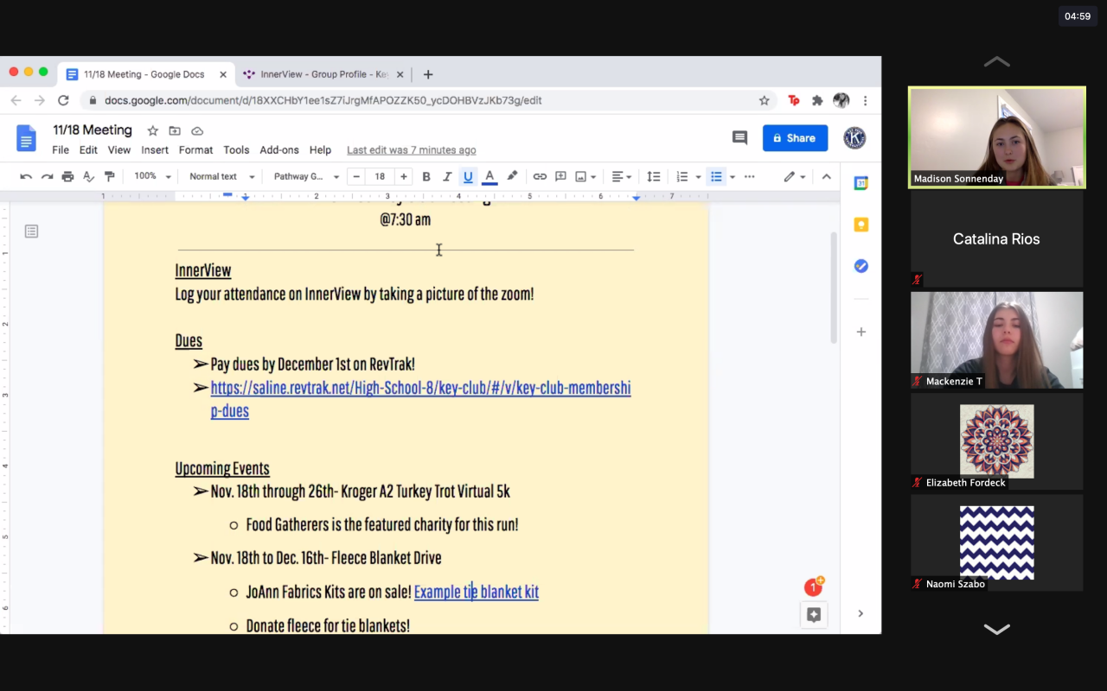Click the Insert link icon

pos(540,176)
